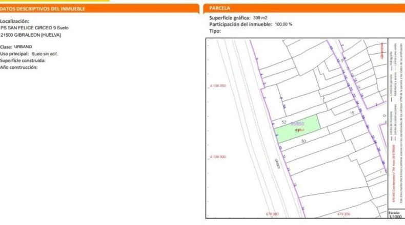Click the 679.350 coordinate label
The image size is (405, 225).
[x=344, y=214]
